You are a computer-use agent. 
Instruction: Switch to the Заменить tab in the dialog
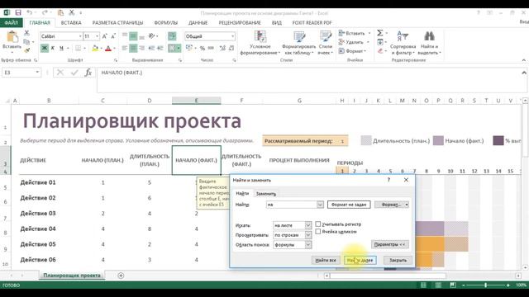click(265, 194)
